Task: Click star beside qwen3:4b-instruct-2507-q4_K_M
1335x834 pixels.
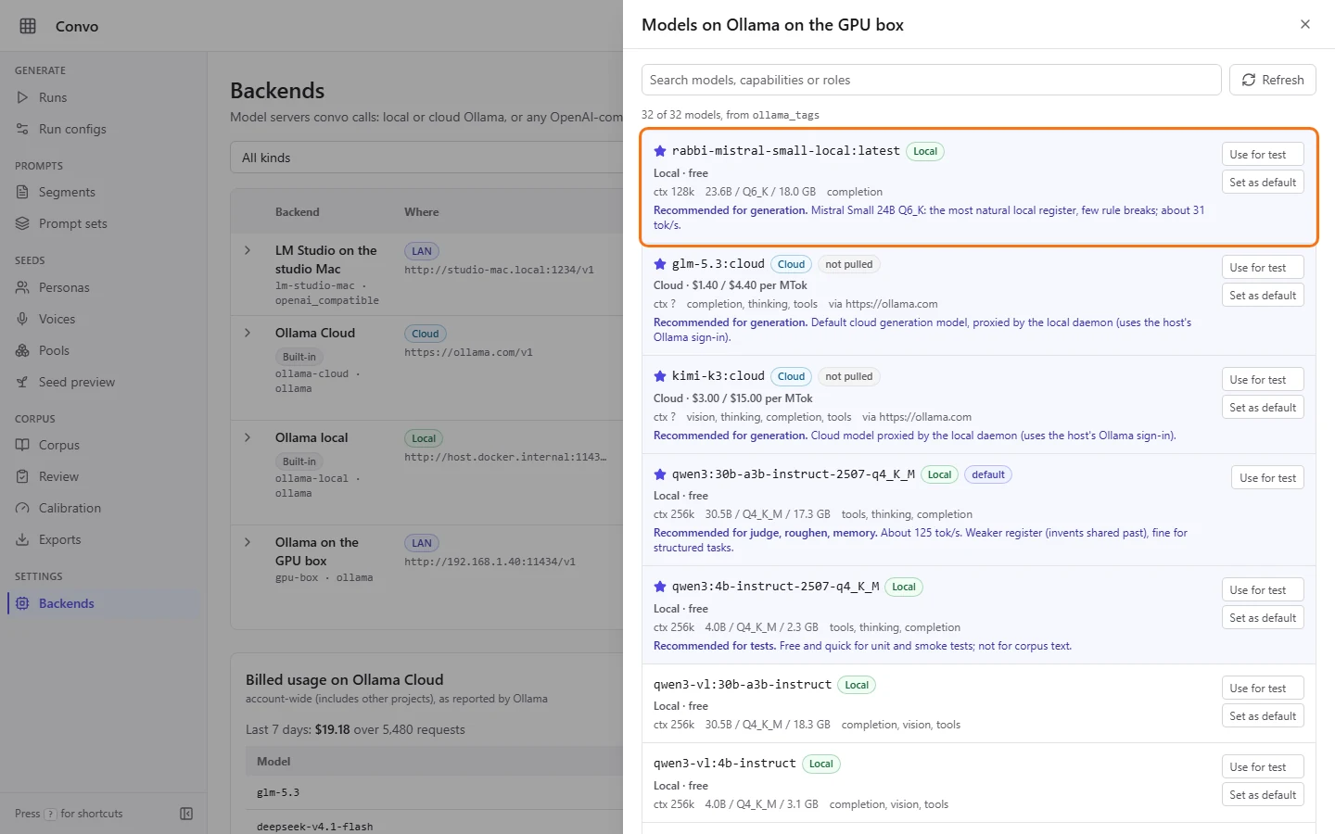Action: click(x=660, y=587)
